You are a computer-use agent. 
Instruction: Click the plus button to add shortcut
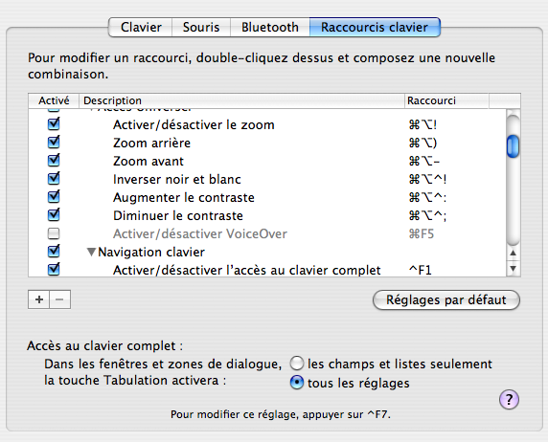point(38,299)
